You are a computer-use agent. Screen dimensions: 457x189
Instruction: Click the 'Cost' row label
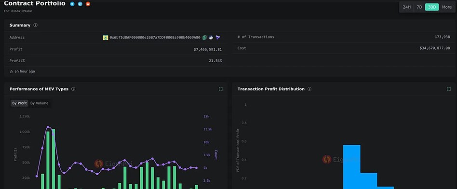point(242,48)
